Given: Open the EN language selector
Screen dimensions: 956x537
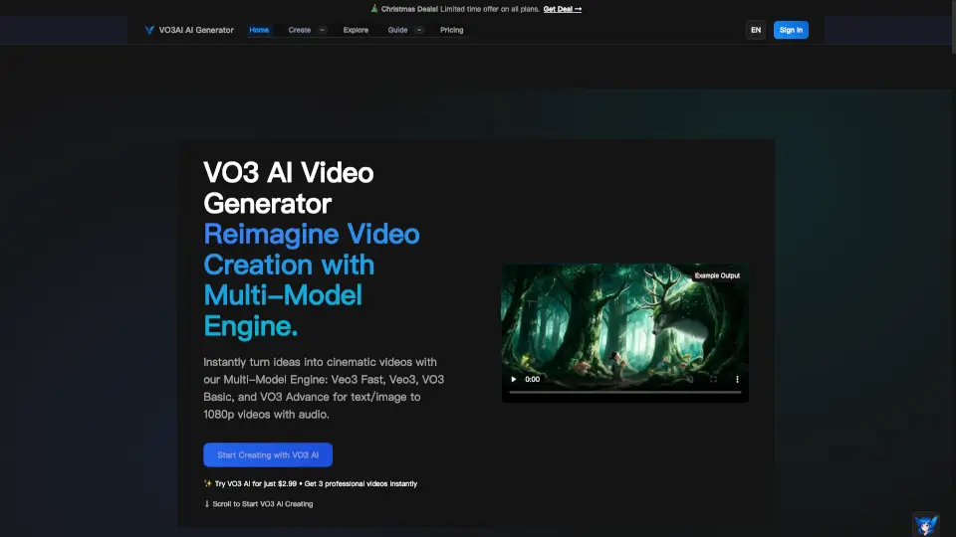Looking at the screenshot, I should click(756, 30).
